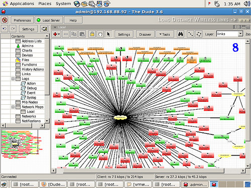251x188 pixels.
Task: Collapse the Network Maps tree node
Action: point(13,107)
